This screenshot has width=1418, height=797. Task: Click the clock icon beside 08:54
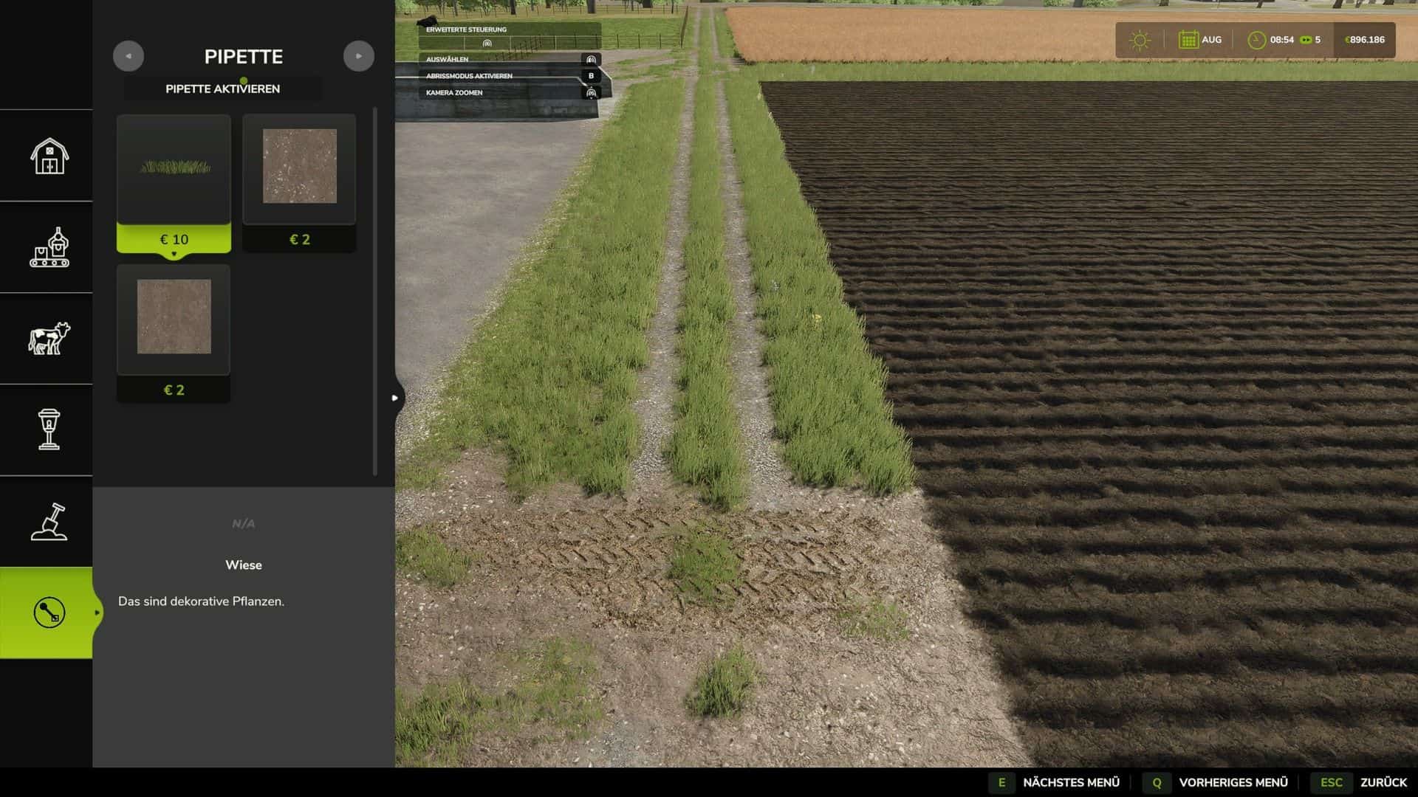click(x=1256, y=40)
